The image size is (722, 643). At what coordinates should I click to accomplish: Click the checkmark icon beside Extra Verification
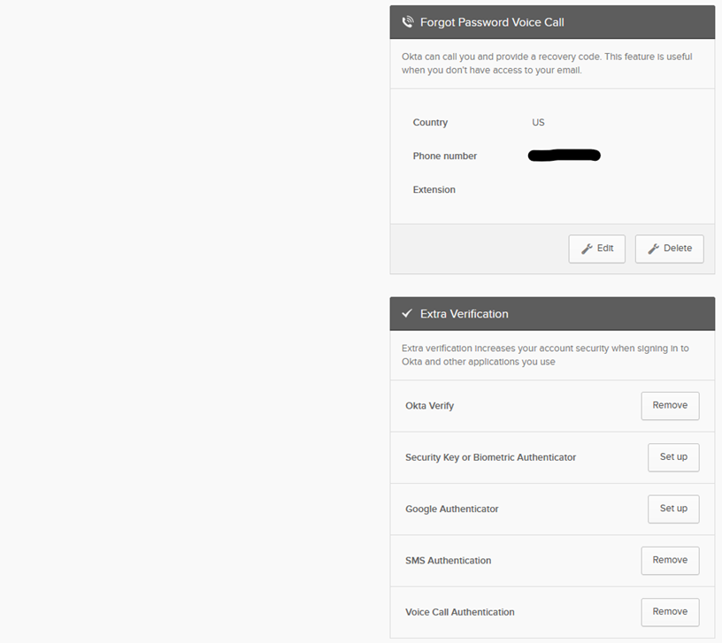(x=407, y=313)
